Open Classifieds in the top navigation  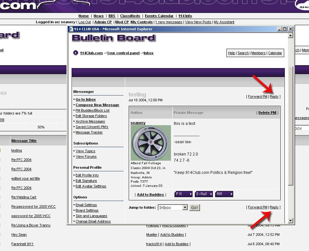[x=130, y=16]
